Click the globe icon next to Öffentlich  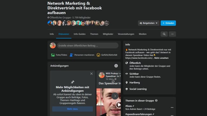click(x=127, y=63)
